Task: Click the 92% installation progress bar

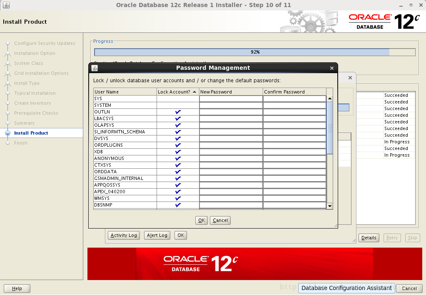Action: 255,52
